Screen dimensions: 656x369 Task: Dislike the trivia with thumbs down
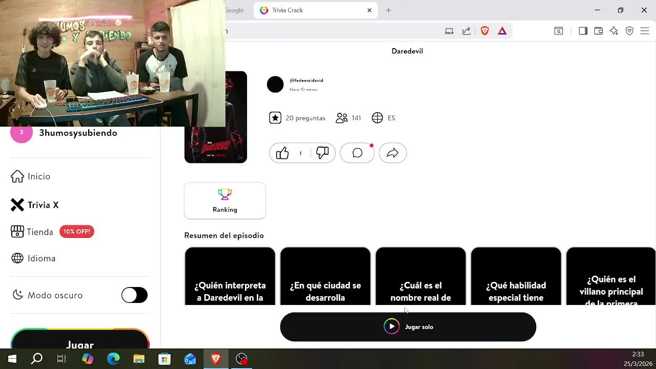(322, 153)
